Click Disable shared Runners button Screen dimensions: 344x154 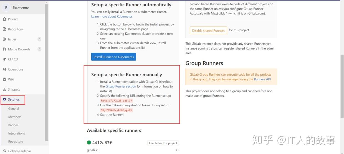pos(208,30)
